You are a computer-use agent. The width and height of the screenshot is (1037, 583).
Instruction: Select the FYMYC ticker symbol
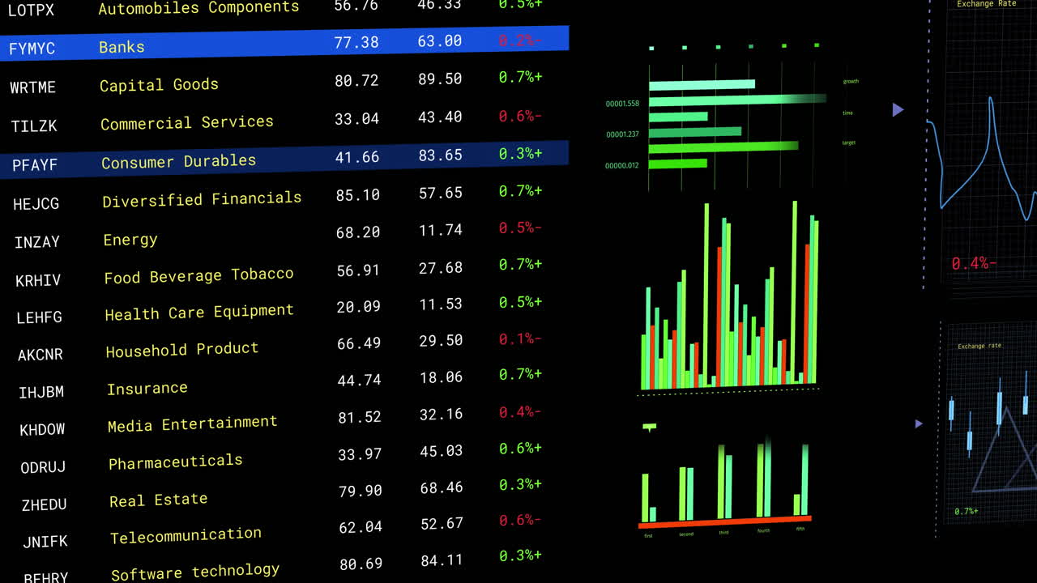(x=34, y=49)
